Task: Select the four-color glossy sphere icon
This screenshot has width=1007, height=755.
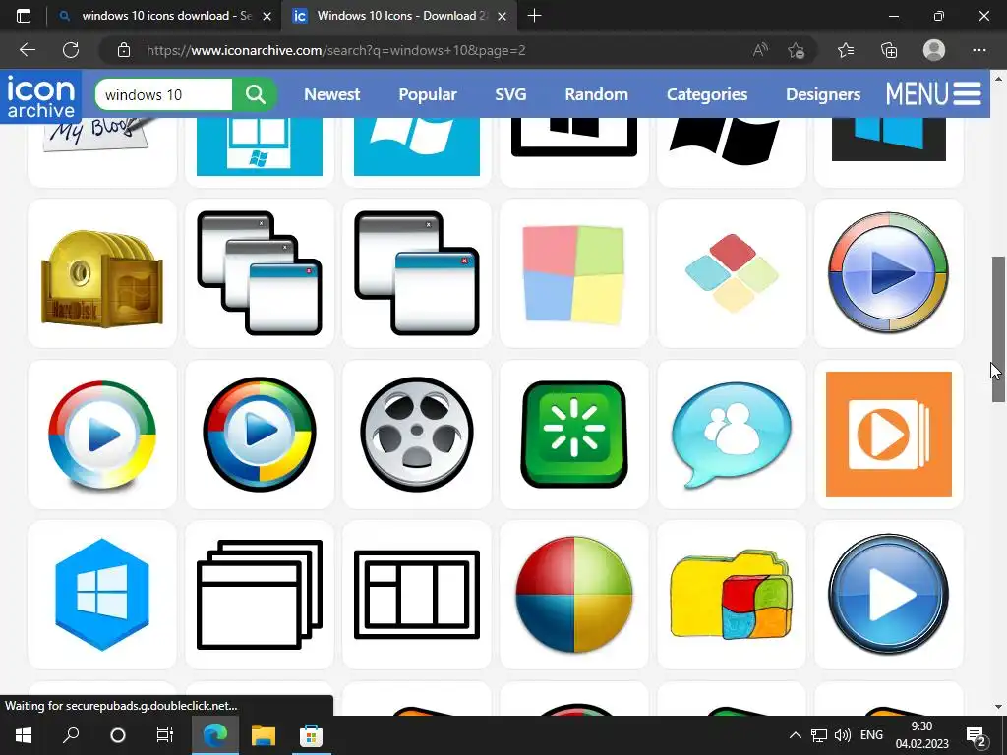Action: pos(574,595)
